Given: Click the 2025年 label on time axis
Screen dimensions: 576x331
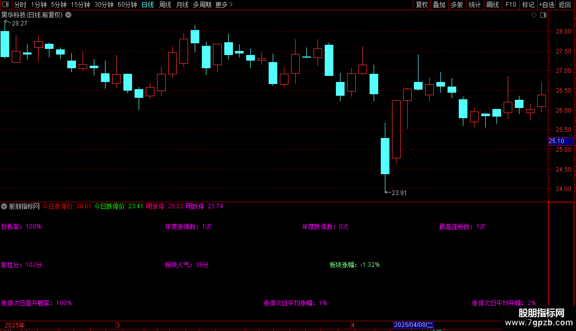Looking at the screenshot, I should [x=15, y=325].
